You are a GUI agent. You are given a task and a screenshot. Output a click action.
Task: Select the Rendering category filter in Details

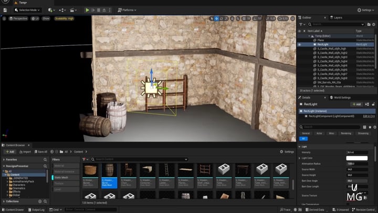coord(346,133)
